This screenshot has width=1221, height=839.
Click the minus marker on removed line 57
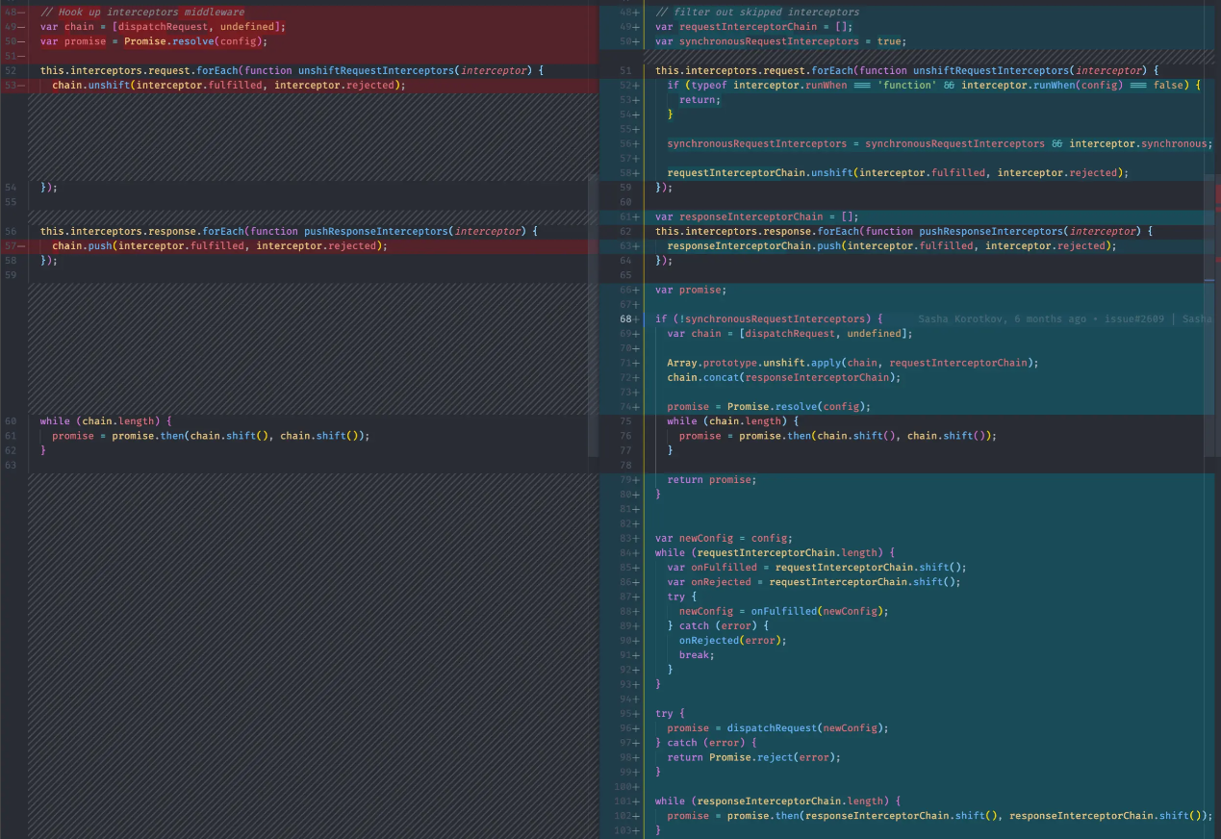(x=21, y=246)
